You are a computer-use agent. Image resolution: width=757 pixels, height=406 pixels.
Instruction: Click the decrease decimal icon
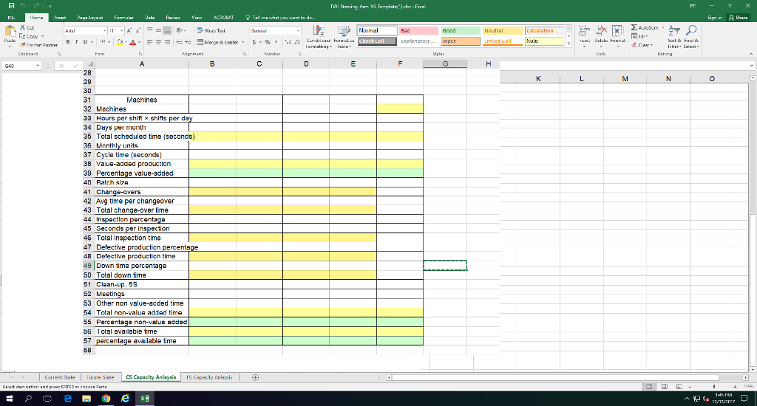click(296, 42)
